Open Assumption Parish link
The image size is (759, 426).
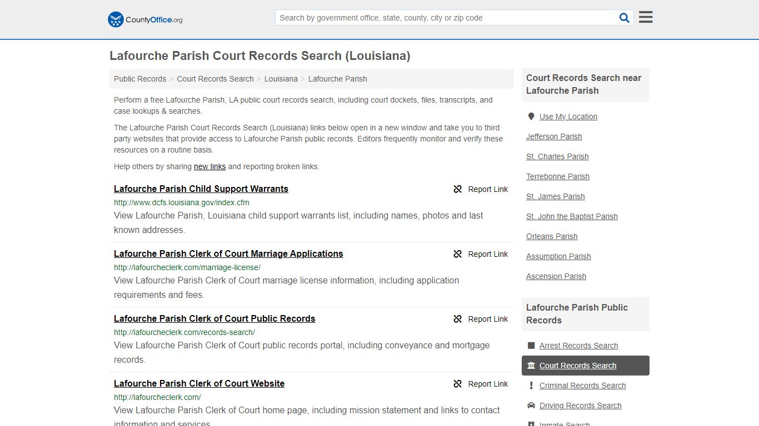click(x=558, y=256)
